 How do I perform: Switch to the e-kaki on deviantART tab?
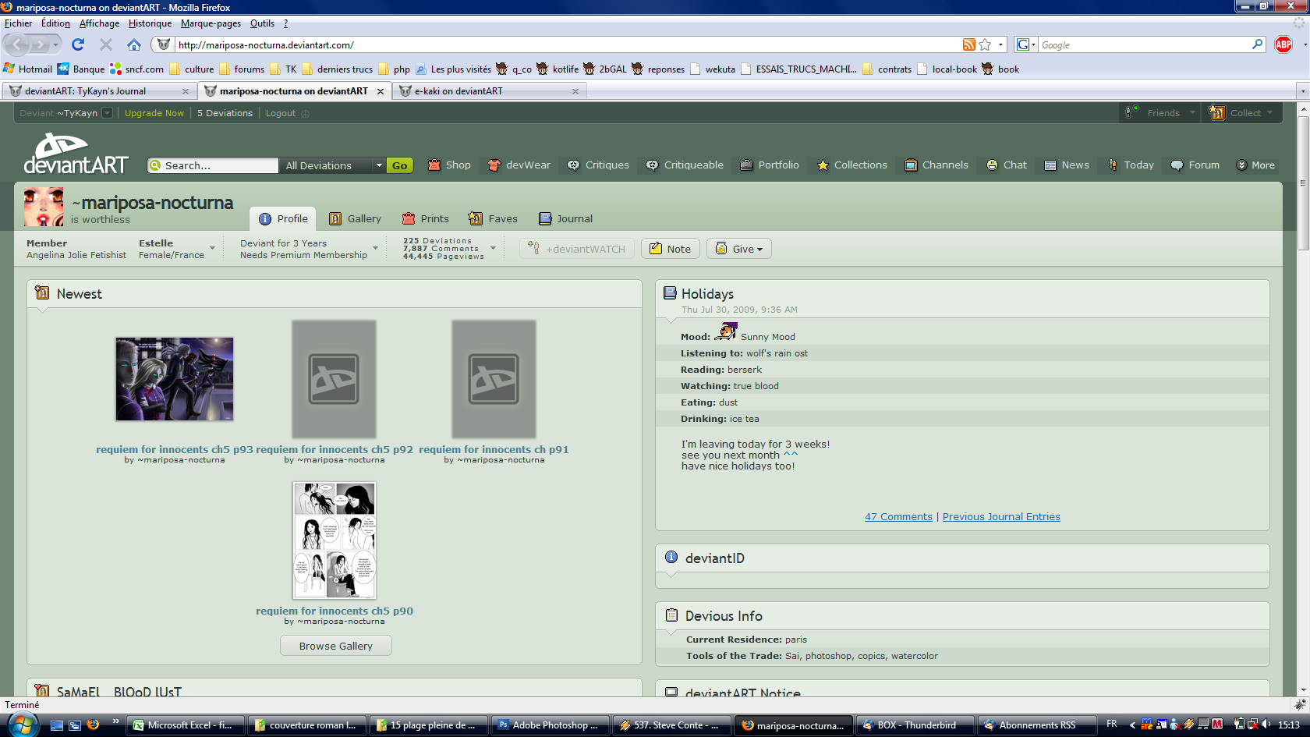(x=489, y=91)
